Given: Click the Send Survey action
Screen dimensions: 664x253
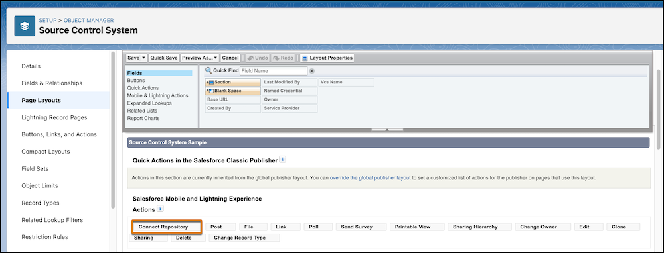Looking at the screenshot, I should tap(361, 227).
